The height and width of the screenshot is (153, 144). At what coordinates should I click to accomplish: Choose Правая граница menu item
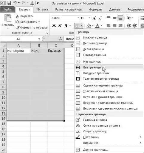click(109, 55)
